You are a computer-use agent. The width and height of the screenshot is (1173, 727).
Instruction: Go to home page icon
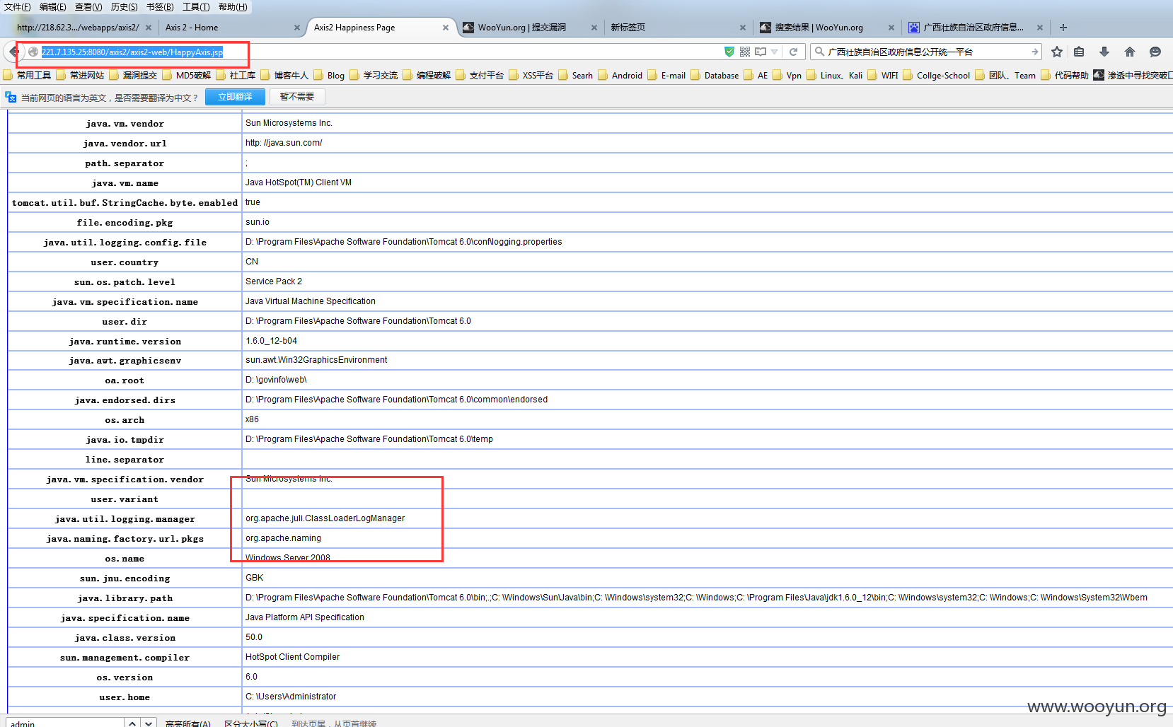[x=1130, y=52]
